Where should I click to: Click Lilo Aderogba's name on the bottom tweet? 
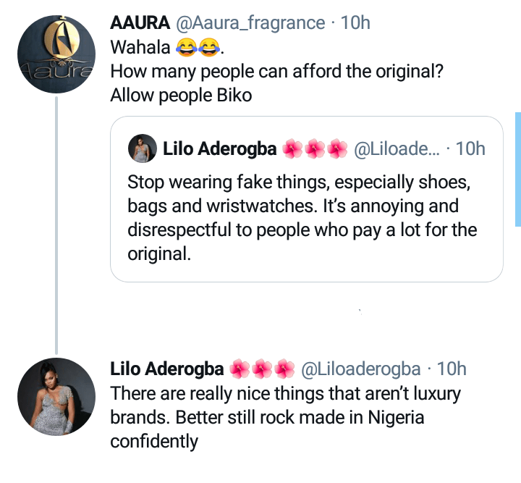(x=166, y=369)
